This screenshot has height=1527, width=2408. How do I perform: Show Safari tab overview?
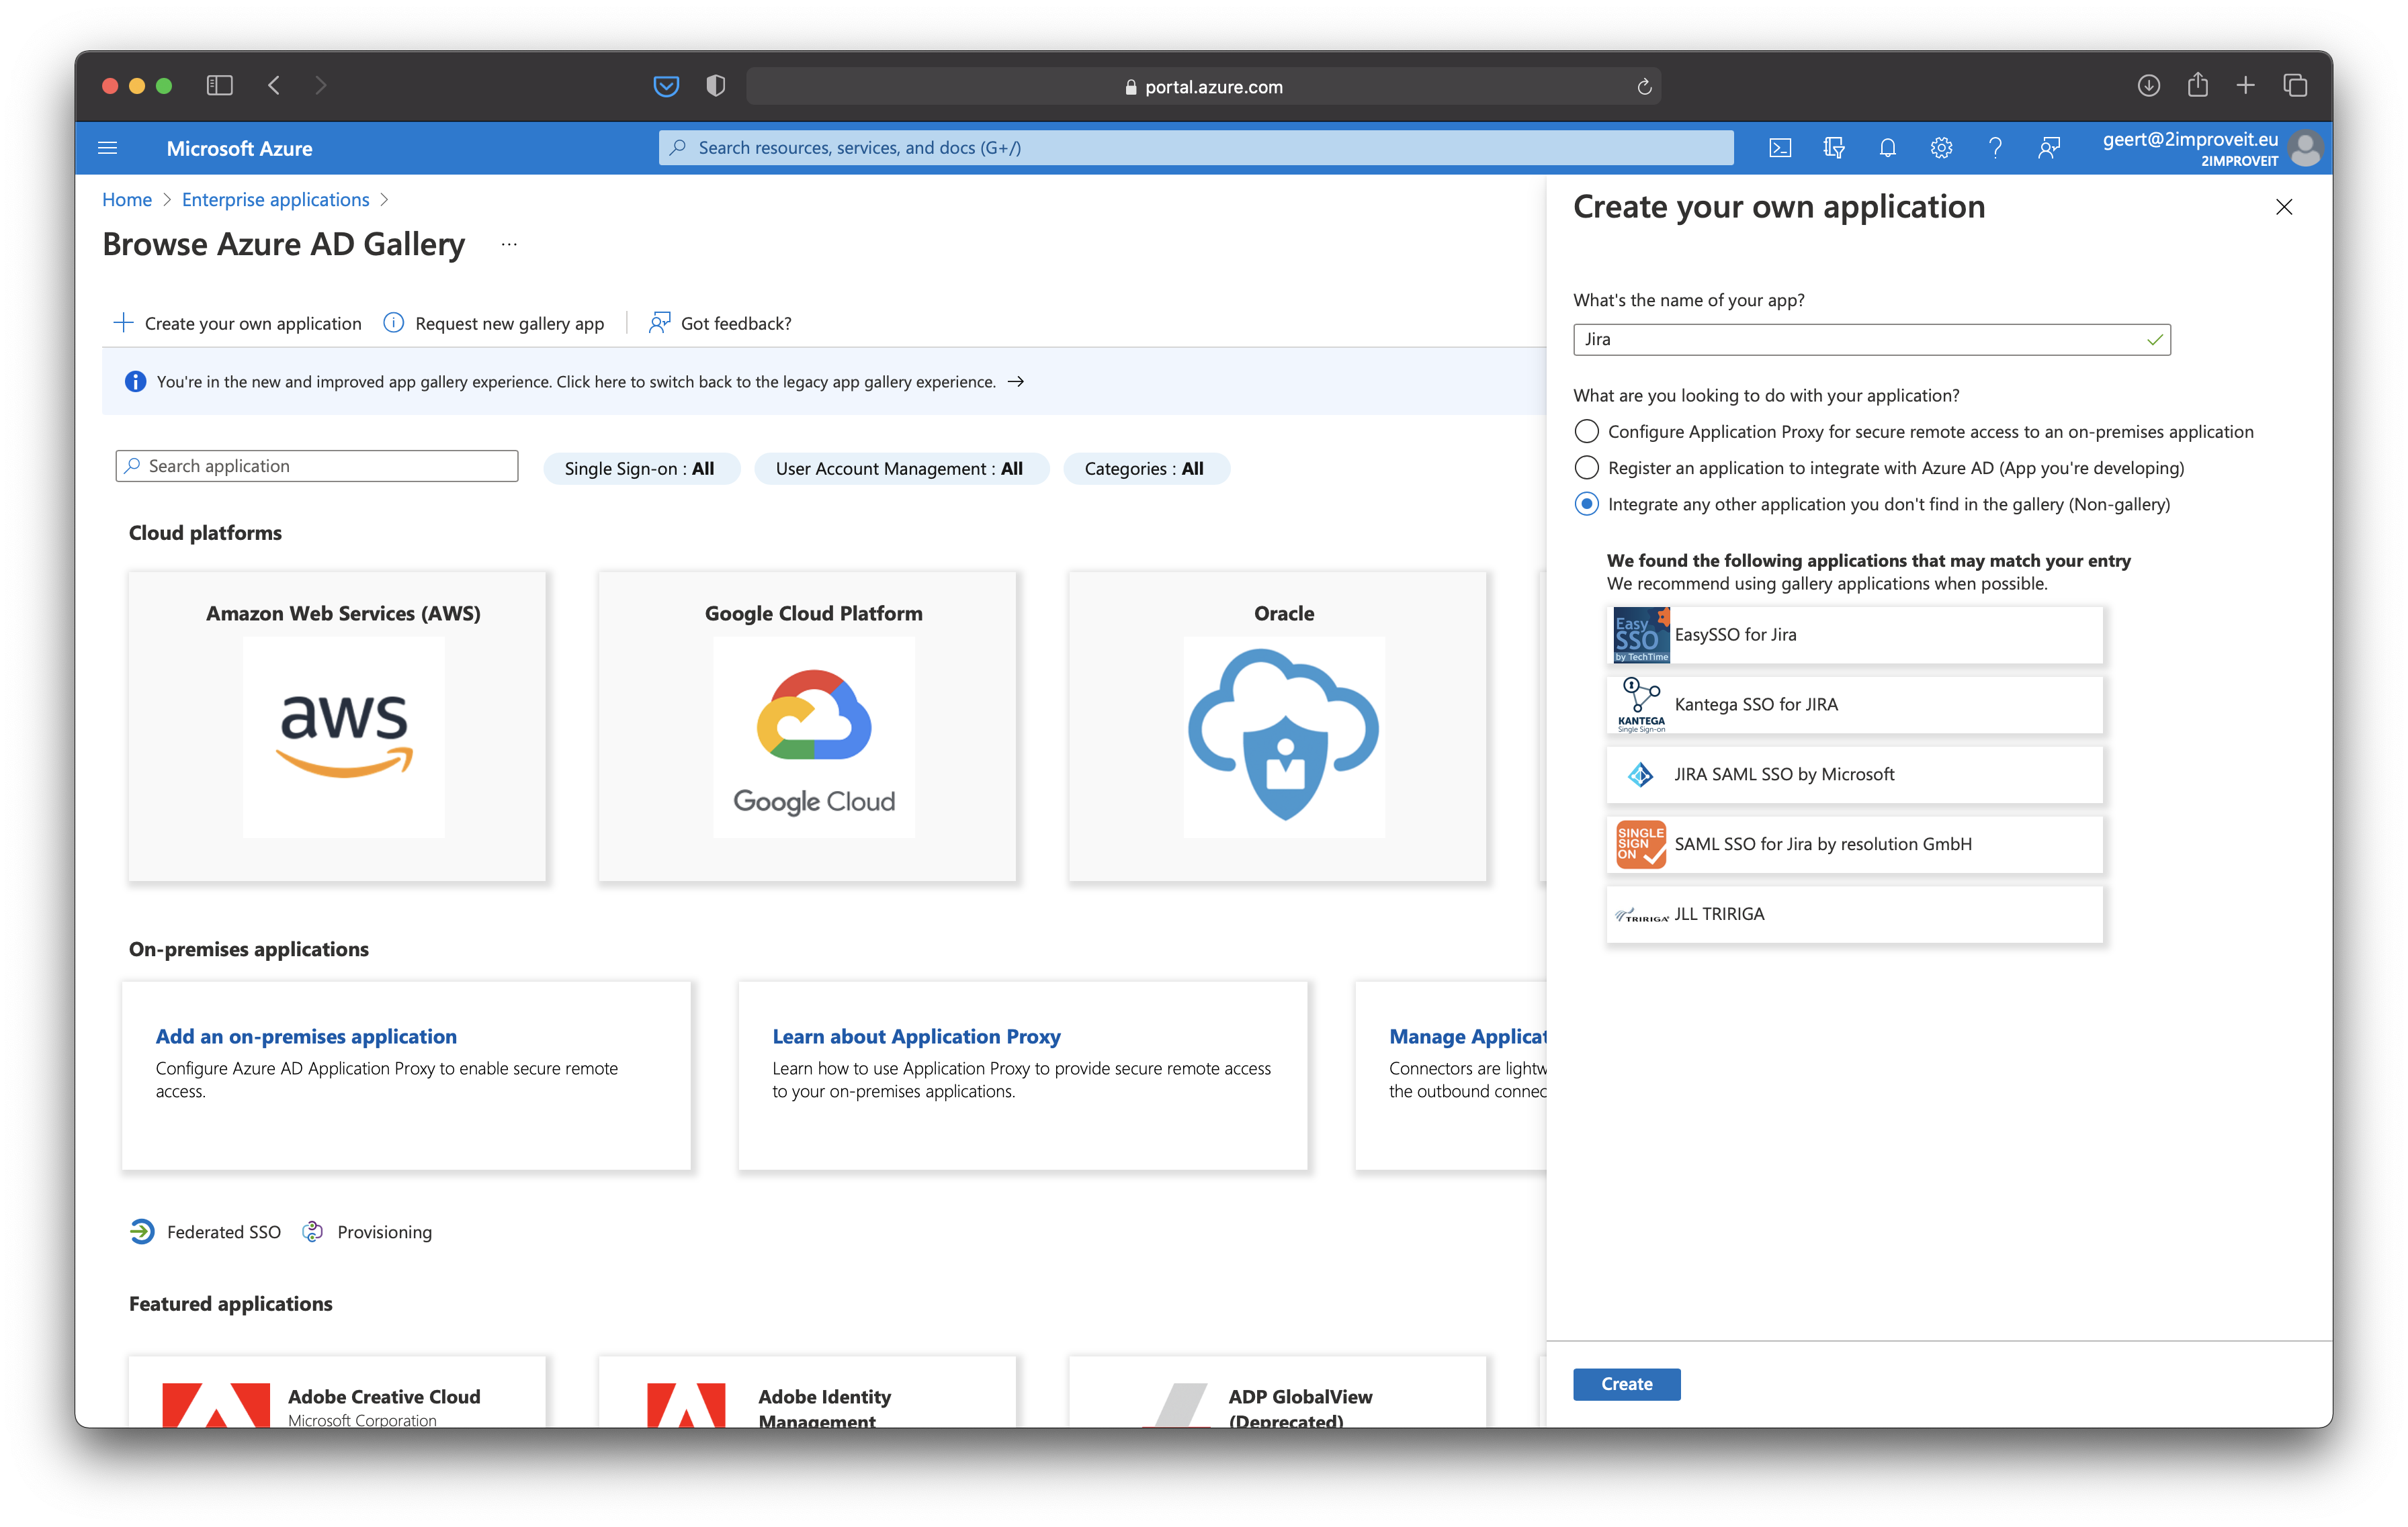[2295, 86]
